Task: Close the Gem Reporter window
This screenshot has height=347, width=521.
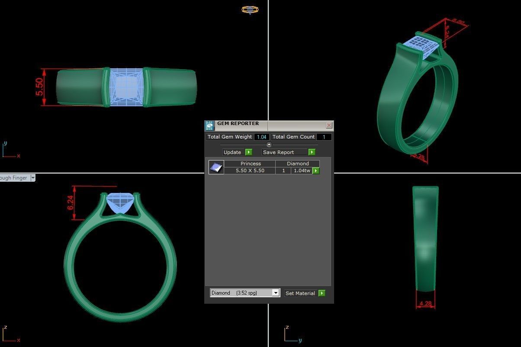Action: click(x=329, y=125)
